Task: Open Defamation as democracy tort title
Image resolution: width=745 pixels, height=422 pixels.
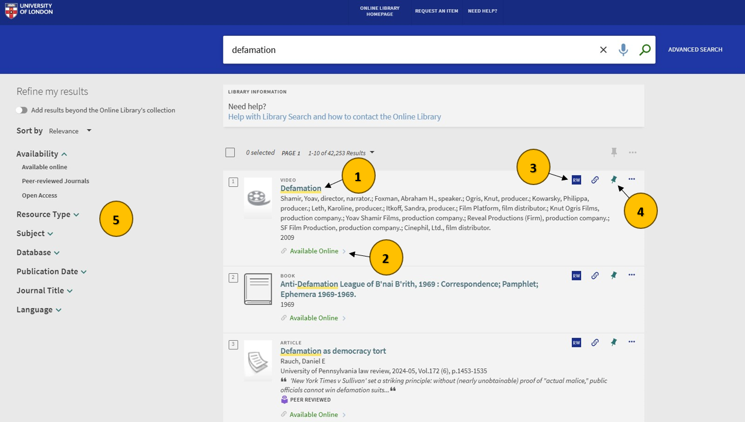Action: click(333, 351)
